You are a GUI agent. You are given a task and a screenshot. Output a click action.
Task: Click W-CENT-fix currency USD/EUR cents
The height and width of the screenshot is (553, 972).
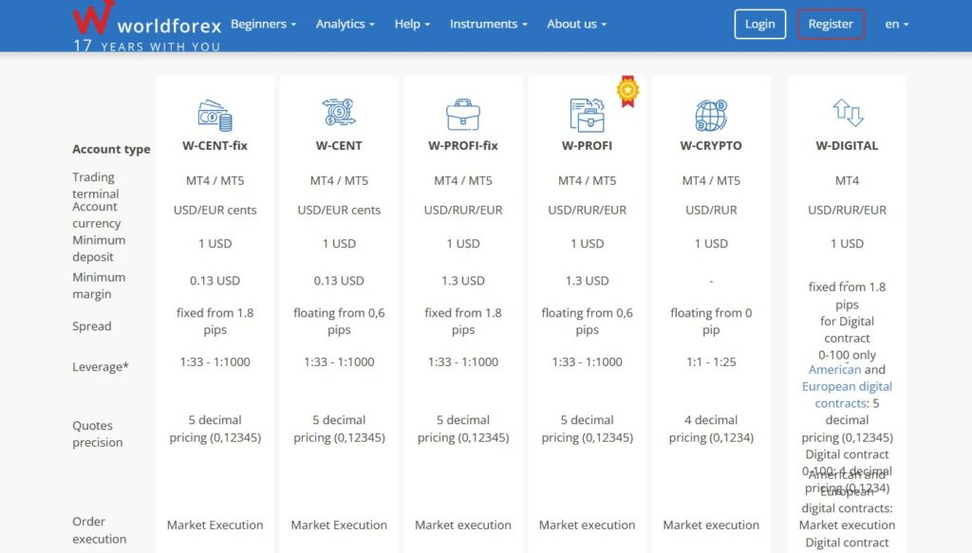tap(215, 210)
